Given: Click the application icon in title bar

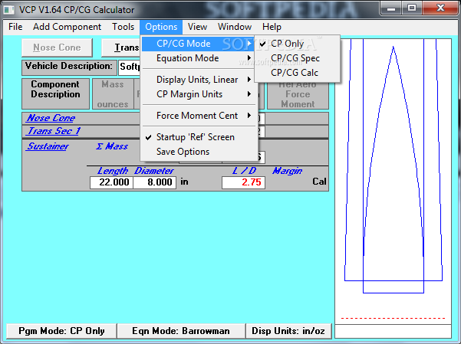Looking at the screenshot, I should [x=8, y=10].
